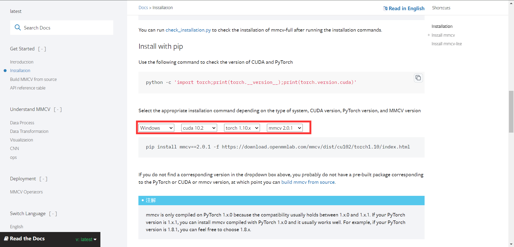Open Build MMCV from source page
Screen dimensions: 514x247
click(33, 79)
